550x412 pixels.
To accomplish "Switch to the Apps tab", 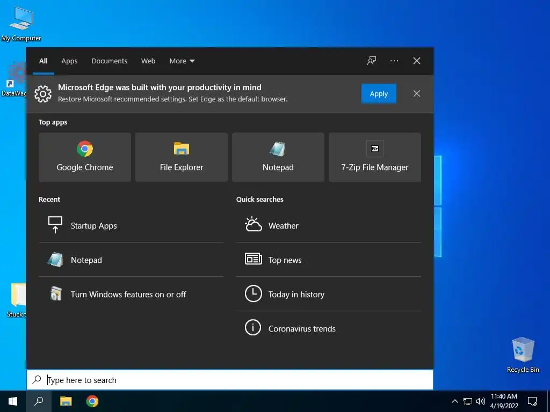I will coord(69,61).
